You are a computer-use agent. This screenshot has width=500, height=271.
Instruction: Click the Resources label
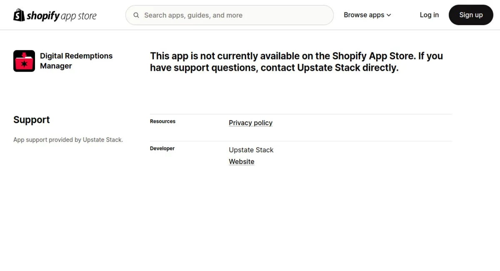pyautogui.click(x=162, y=121)
